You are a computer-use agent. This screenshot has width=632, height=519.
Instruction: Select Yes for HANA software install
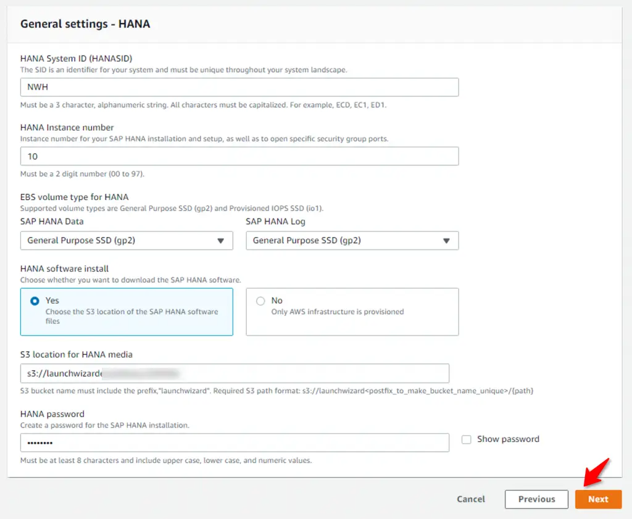pyautogui.click(x=35, y=301)
